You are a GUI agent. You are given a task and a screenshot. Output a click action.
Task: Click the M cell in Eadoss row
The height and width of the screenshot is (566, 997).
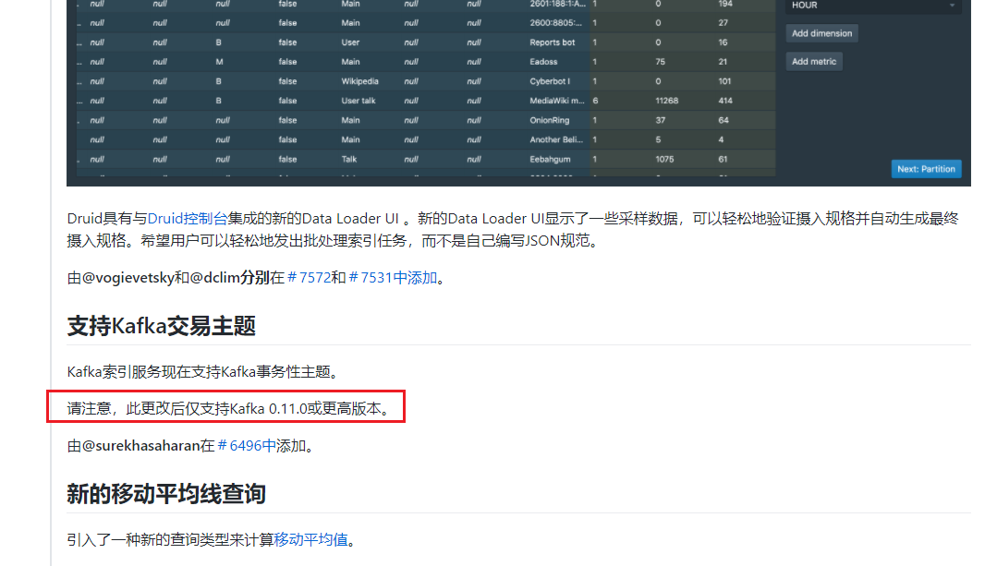pyautogui.click(x=219, y=62)
